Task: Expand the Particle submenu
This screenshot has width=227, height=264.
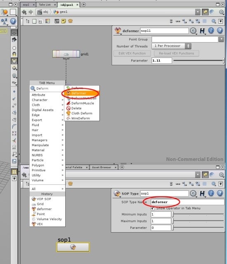Action: (x=47, y=160)
